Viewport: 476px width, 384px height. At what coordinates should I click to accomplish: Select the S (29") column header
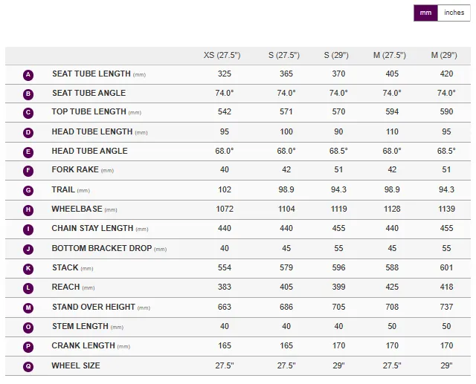tap(336, 55)
